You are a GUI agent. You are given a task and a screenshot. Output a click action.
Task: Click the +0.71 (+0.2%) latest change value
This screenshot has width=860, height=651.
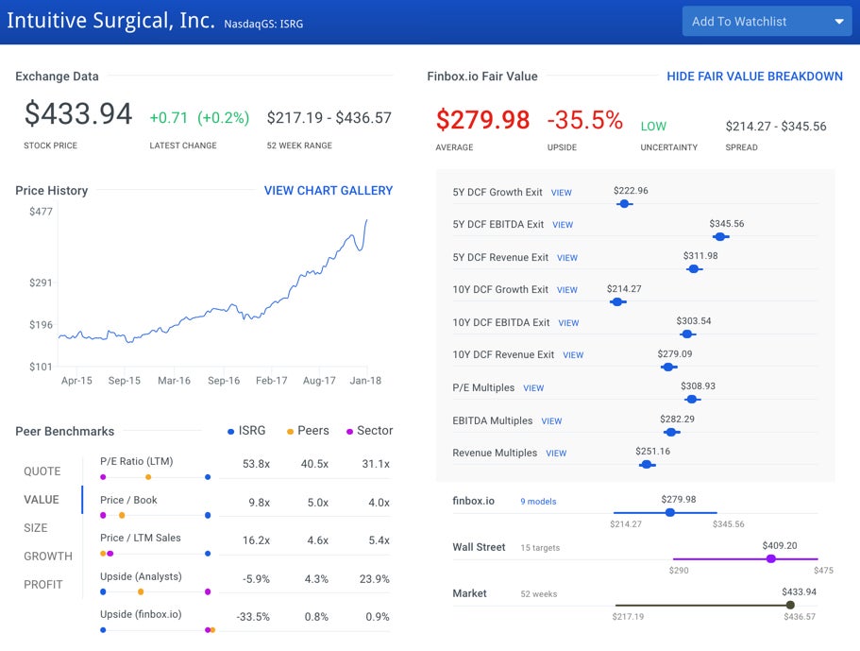coord(199,117)
